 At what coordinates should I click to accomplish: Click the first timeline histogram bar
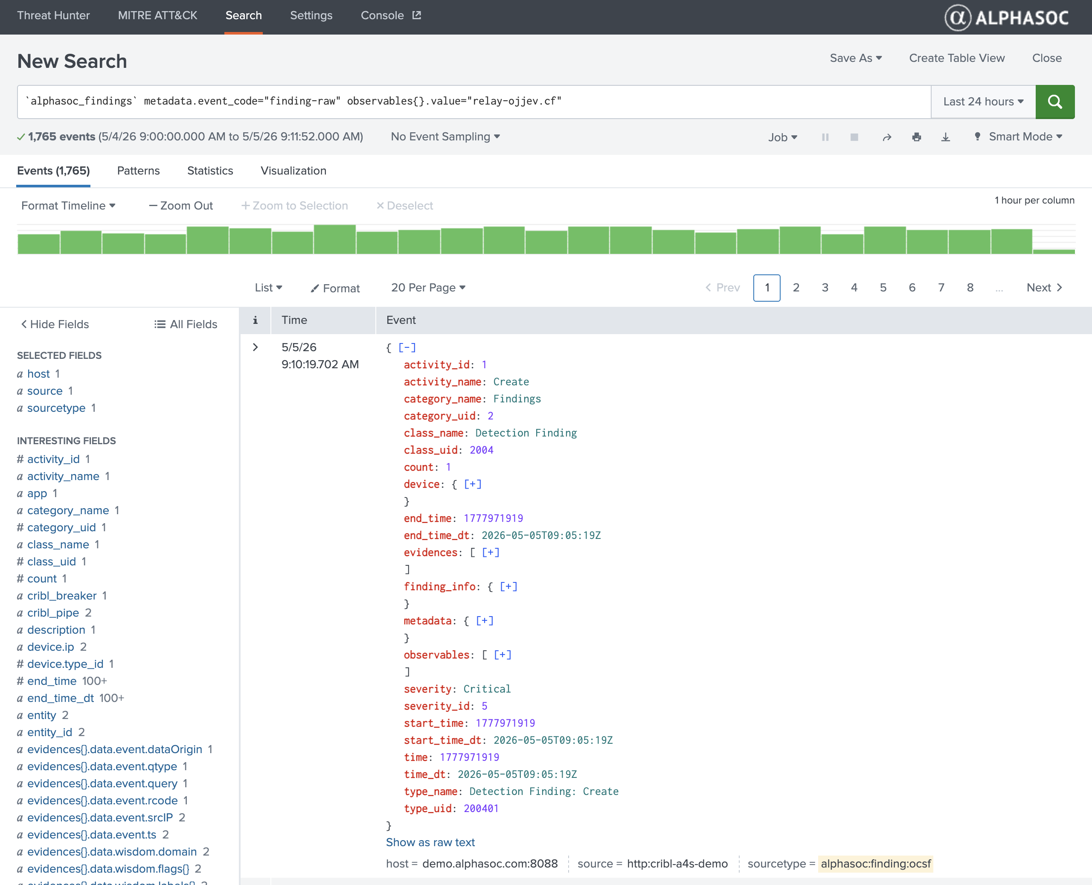pos(39,243)
